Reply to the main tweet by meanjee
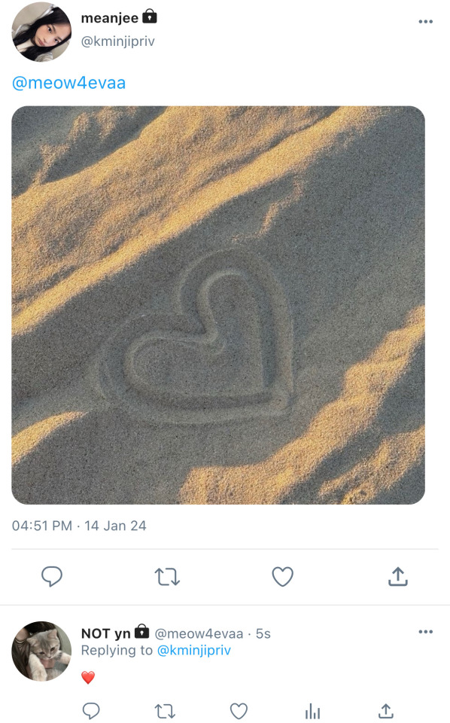 [52, 576]
